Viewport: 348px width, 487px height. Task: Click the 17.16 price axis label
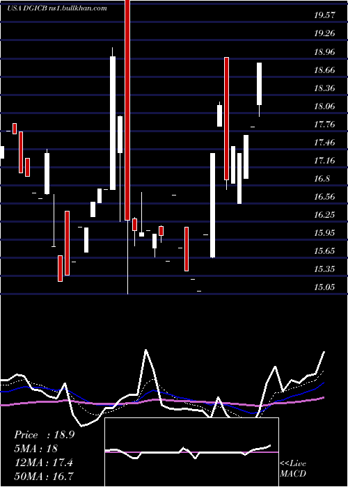325,161
